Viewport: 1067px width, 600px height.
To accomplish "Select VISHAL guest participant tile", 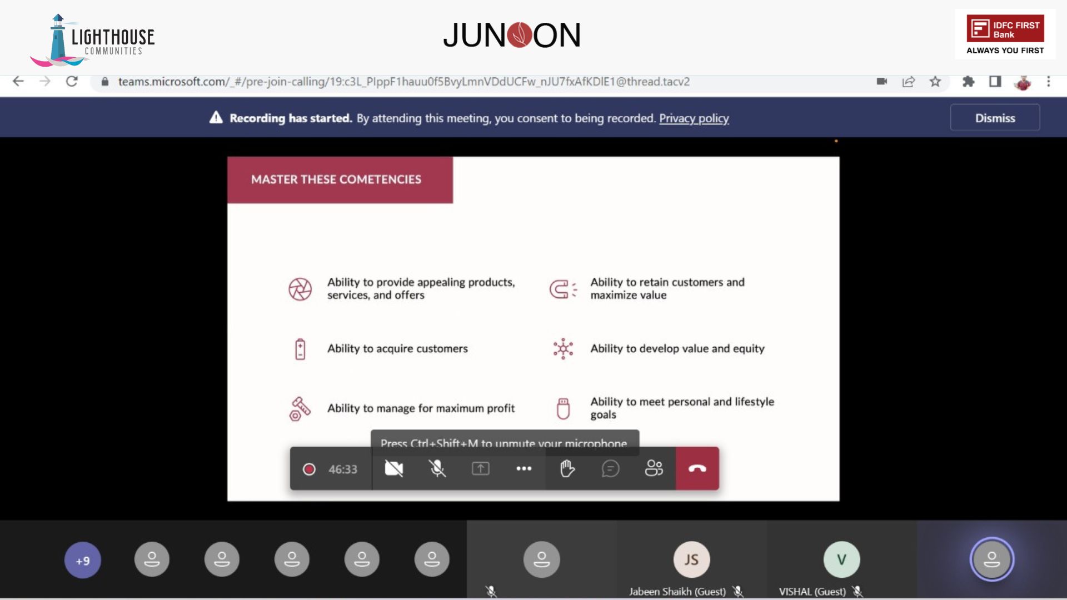I will click(x=841, y=560).
